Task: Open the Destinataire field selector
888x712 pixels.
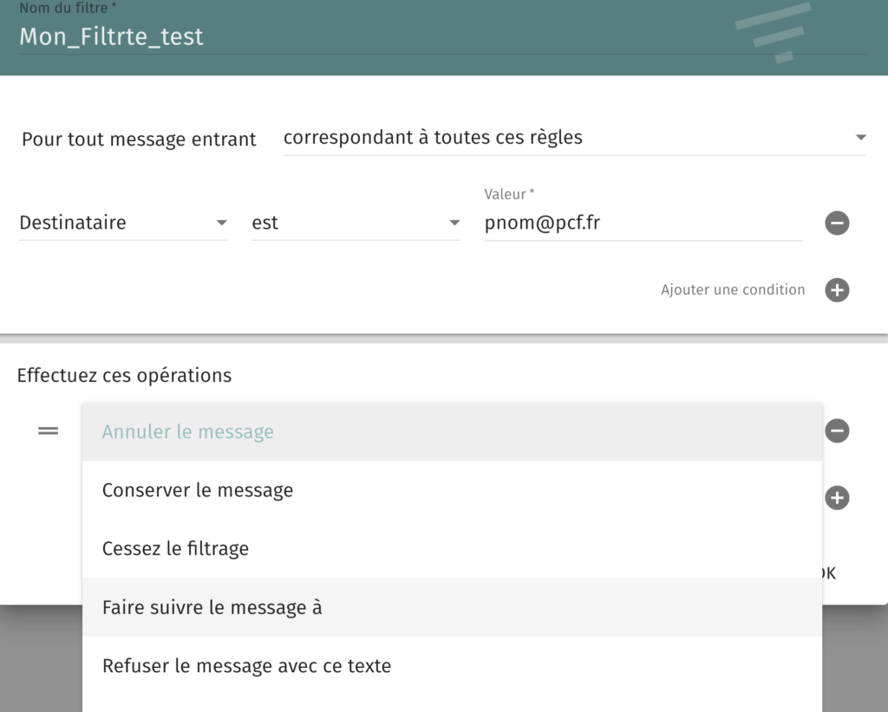Action: 123,223
